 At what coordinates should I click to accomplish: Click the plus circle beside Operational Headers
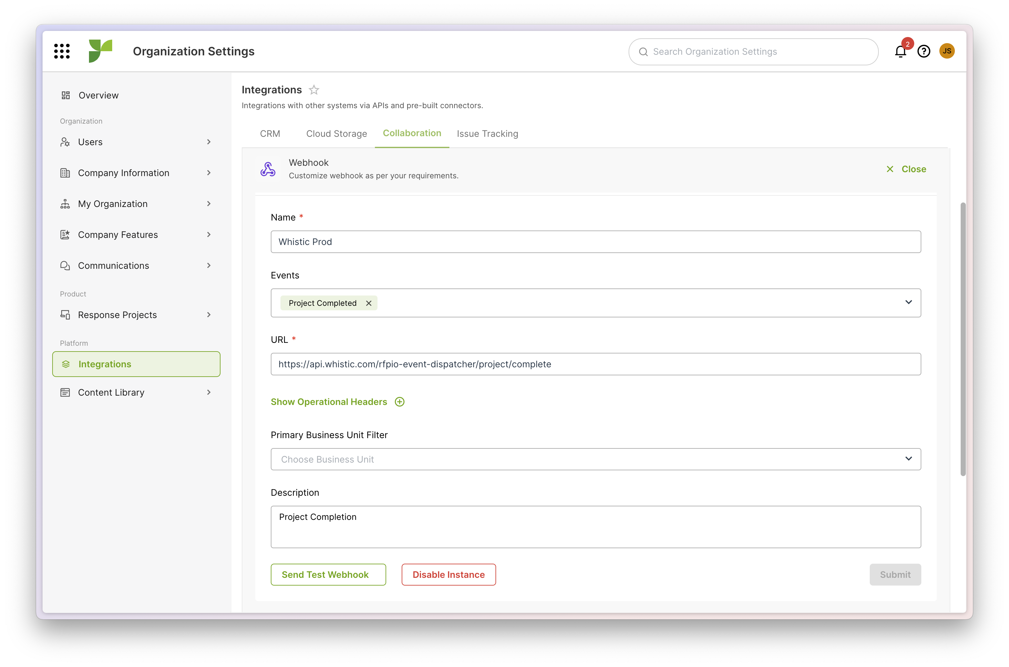[399, 402]
